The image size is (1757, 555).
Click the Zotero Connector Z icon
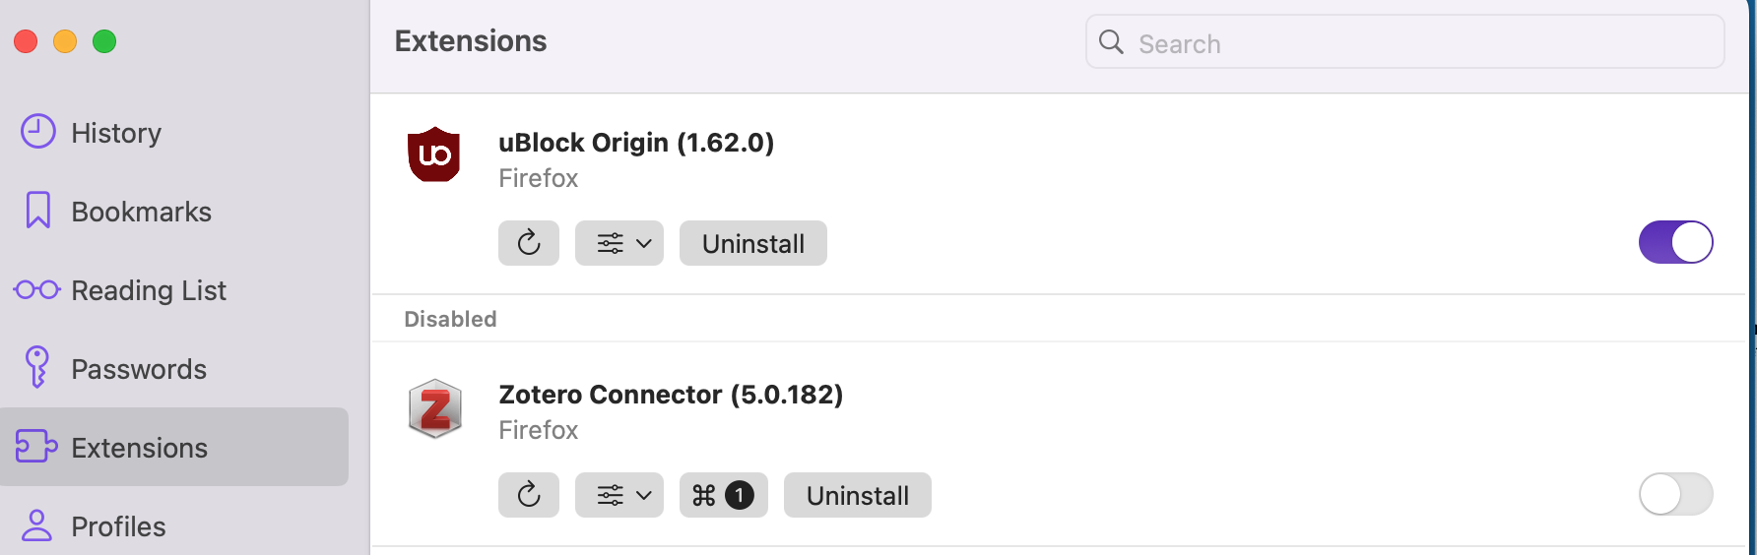pyautogui.click(x=434, y=408)
